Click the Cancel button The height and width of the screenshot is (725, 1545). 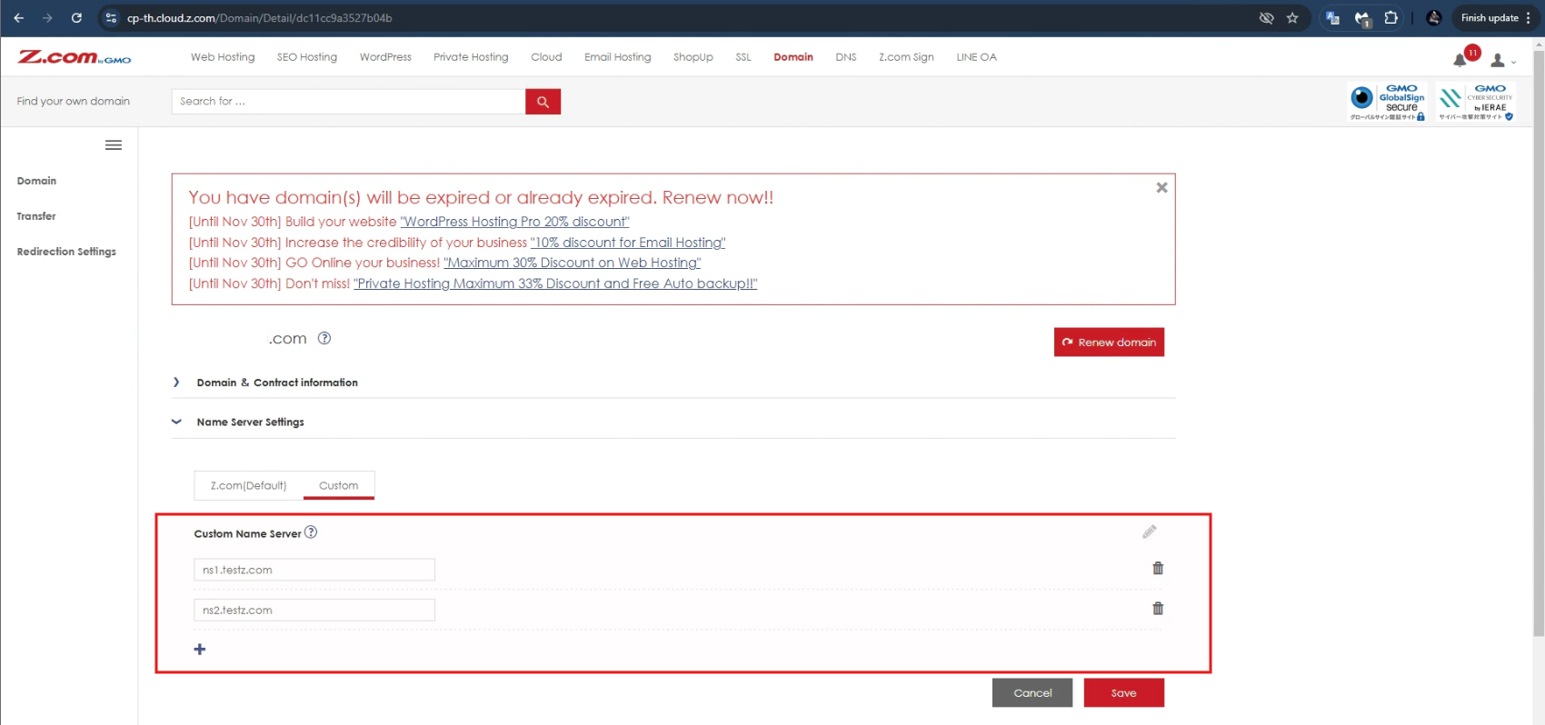(x=1032, y=693)
